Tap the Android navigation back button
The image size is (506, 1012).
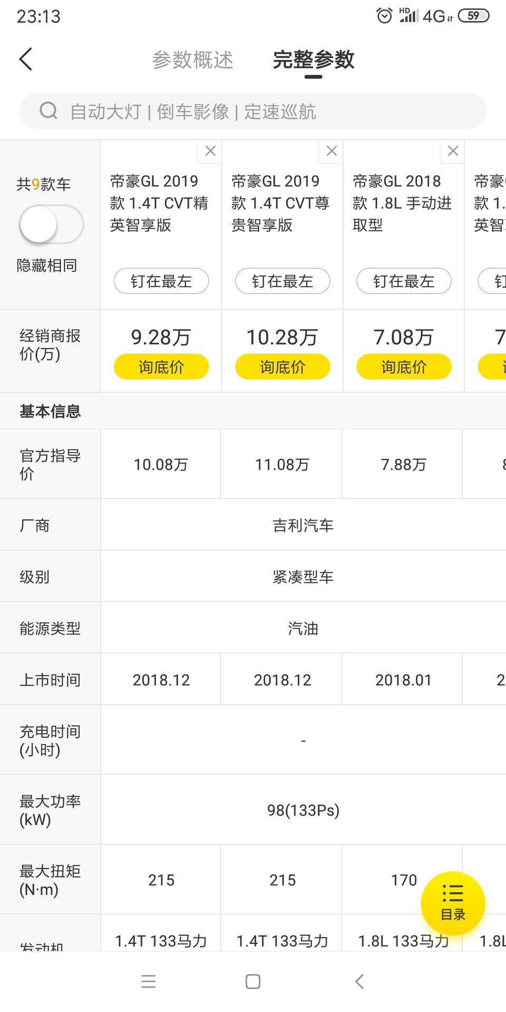(359, 981)
